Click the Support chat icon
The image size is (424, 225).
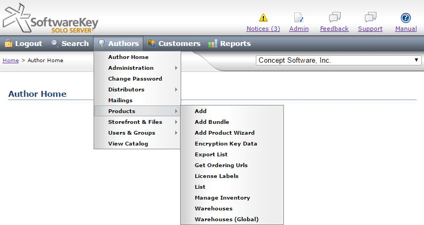coord(370,17)
